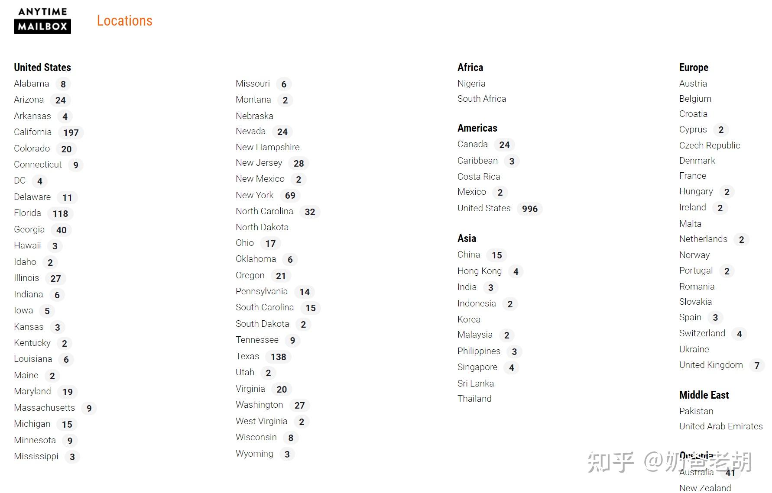Screen dimensions: 772x493
Task: Open the Singapore locations link
Action: click(x=488, y=367)
